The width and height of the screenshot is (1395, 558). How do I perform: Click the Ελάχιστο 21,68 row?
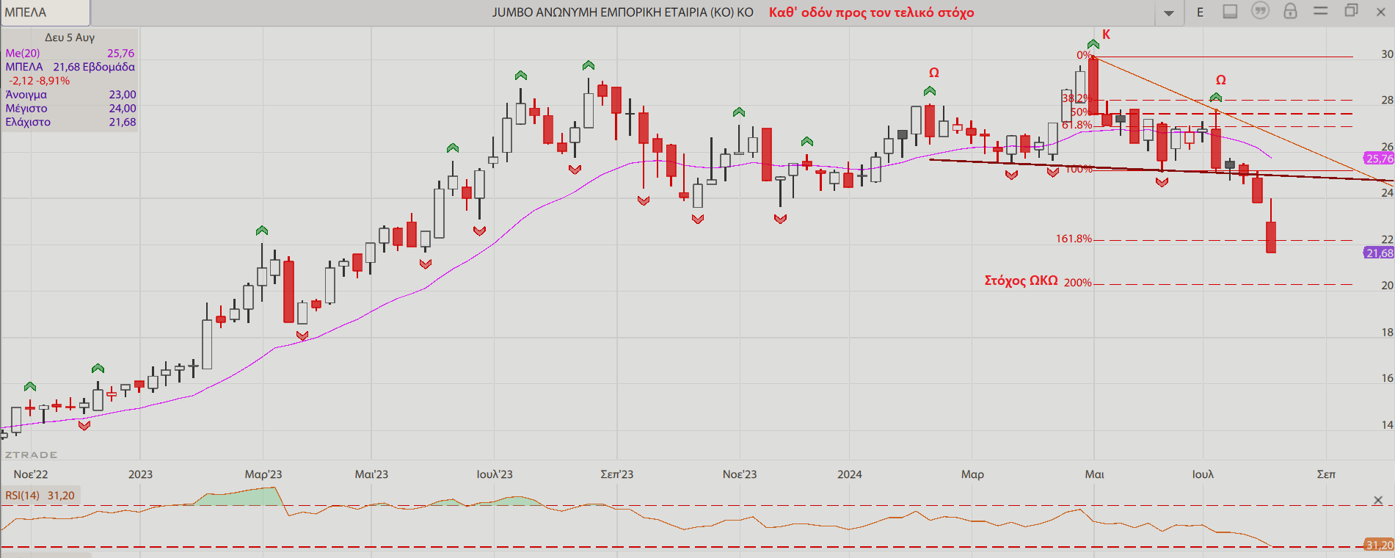pyautogui.click(x=70, y=123)
